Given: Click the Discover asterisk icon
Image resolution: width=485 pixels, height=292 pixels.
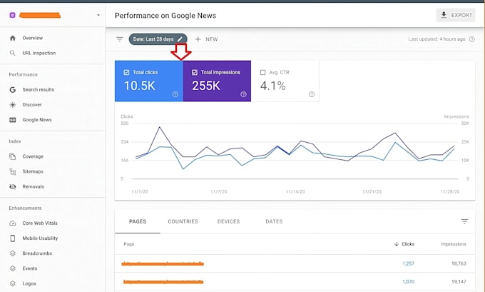Looking at the screenshot, I should tap(12, 105).
